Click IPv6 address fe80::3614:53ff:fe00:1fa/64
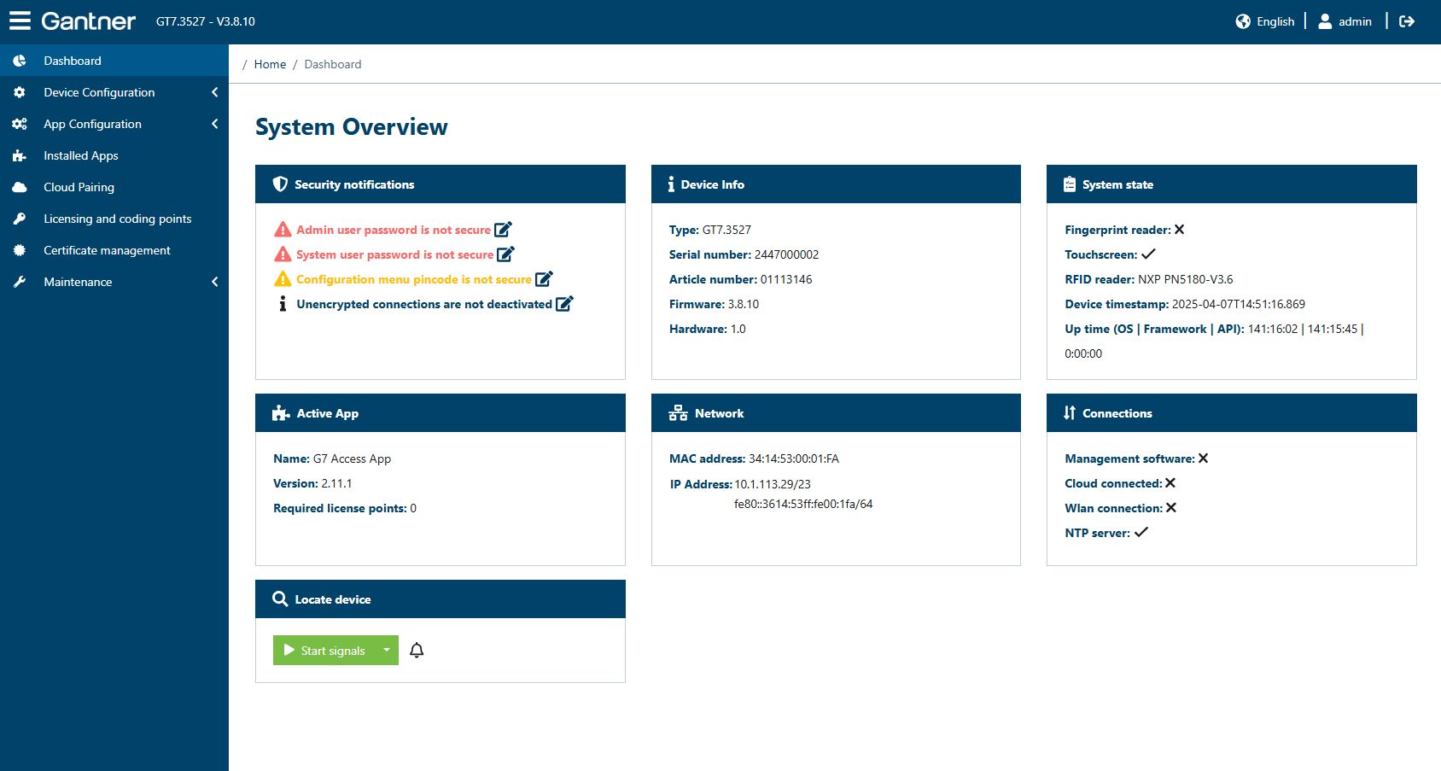This screenshot has height=771, width=1441. pyautogui.click(x=803, y=504)
